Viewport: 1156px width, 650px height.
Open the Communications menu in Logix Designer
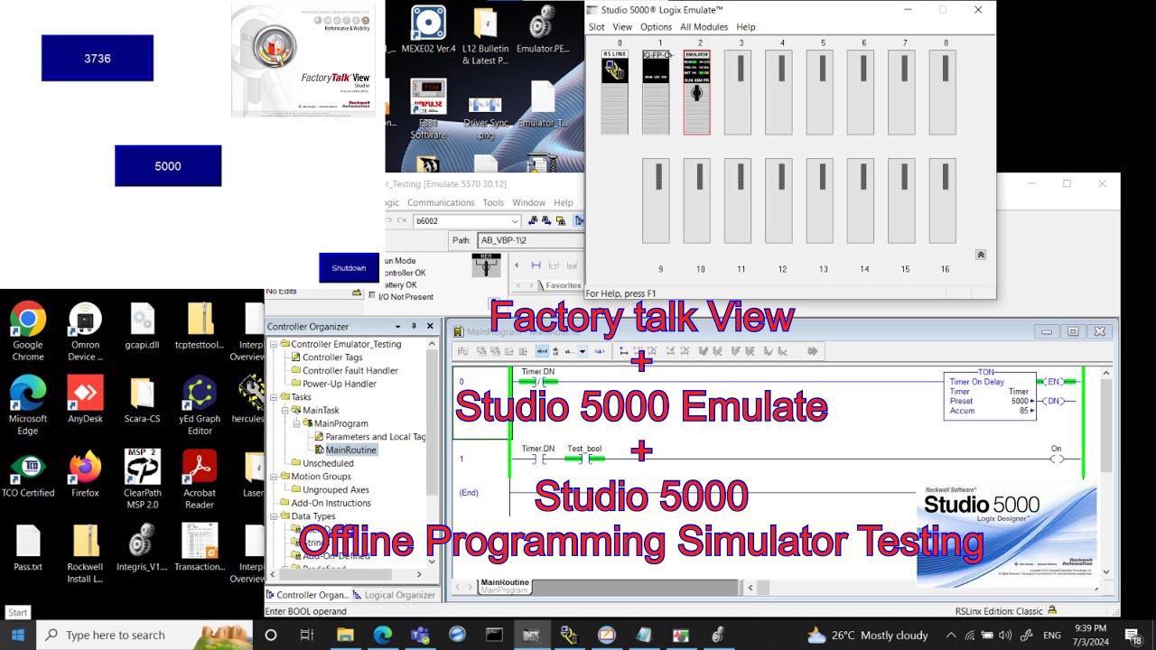441,202
